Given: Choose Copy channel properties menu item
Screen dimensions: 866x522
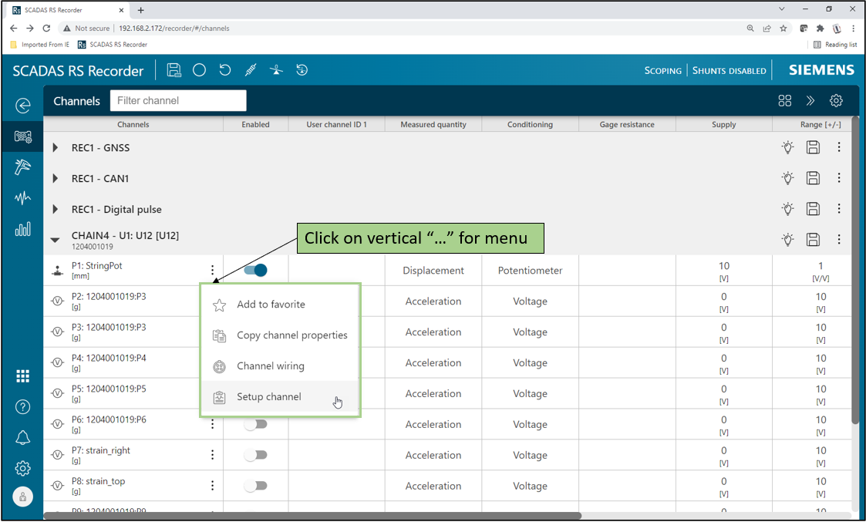Looking at the screenshot, I should pyautogui.click(x=291, y=335).
